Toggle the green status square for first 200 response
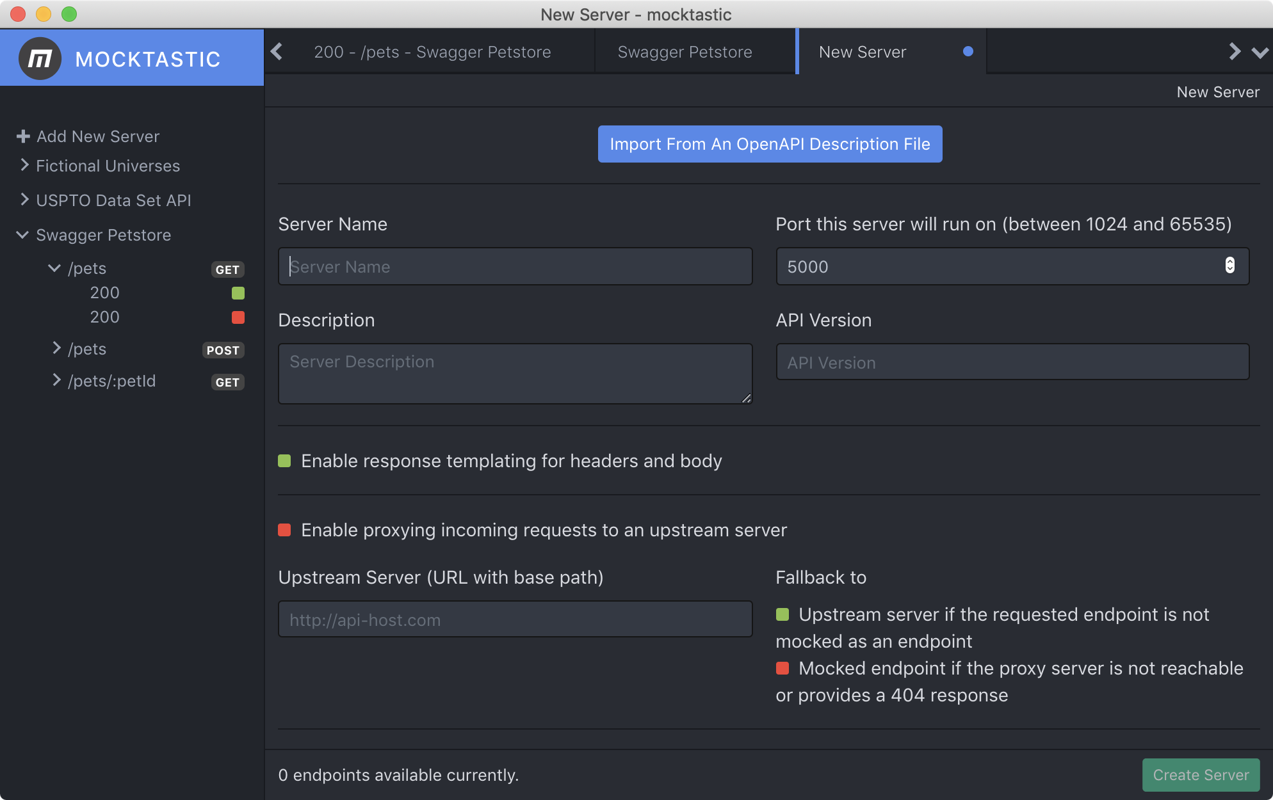 click(x=238, y=293)
